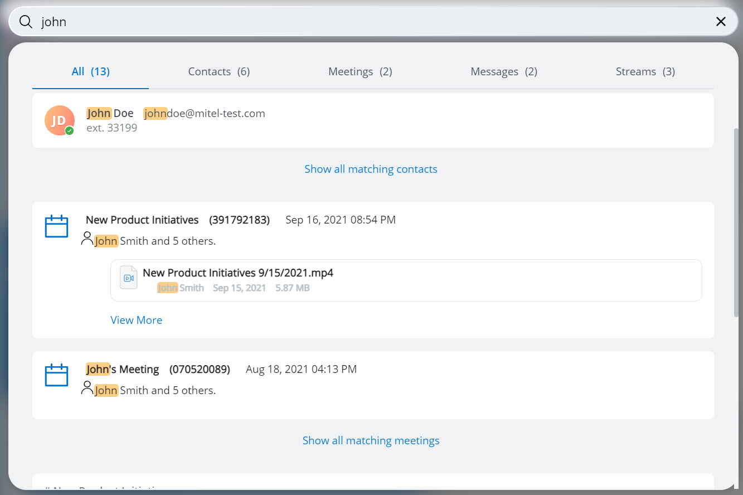Click participant icon under New Product Initiatives

(87, 239)
